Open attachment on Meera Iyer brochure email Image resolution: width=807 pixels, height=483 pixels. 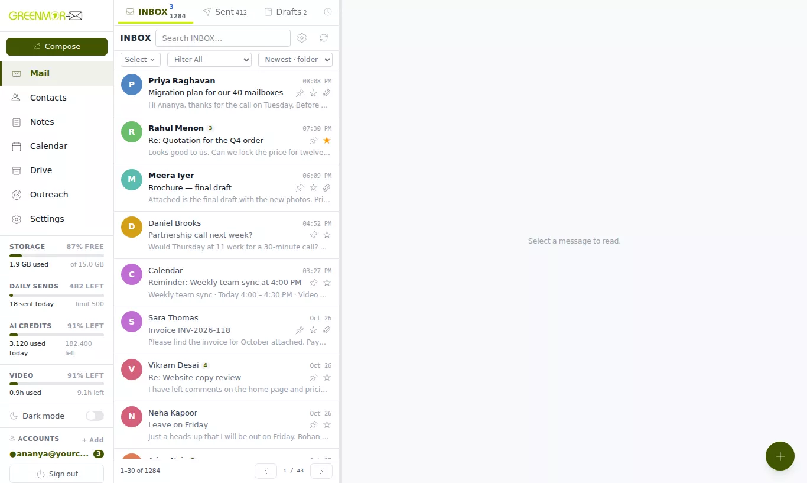[x=327, y=188]
